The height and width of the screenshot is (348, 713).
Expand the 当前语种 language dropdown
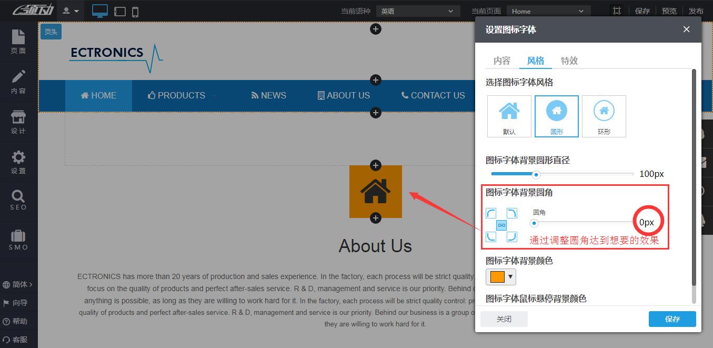click(418, 11)
